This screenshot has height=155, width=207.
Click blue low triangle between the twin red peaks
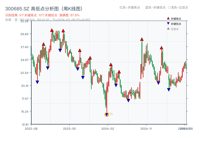click(60, 50)
